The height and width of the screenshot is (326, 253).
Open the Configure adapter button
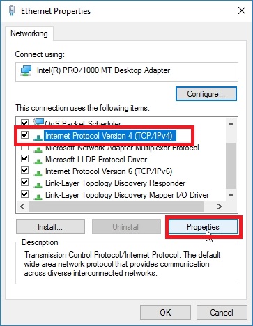pos(206,94)
